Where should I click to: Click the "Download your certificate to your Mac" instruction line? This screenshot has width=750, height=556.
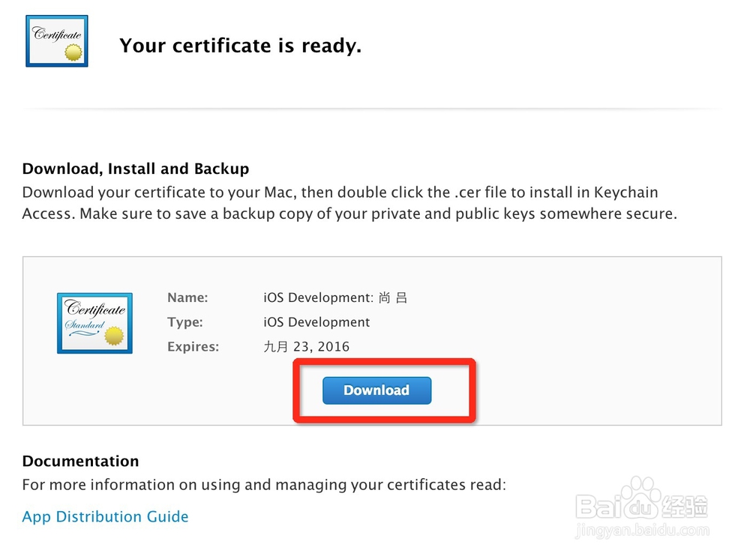click(340, 193)
